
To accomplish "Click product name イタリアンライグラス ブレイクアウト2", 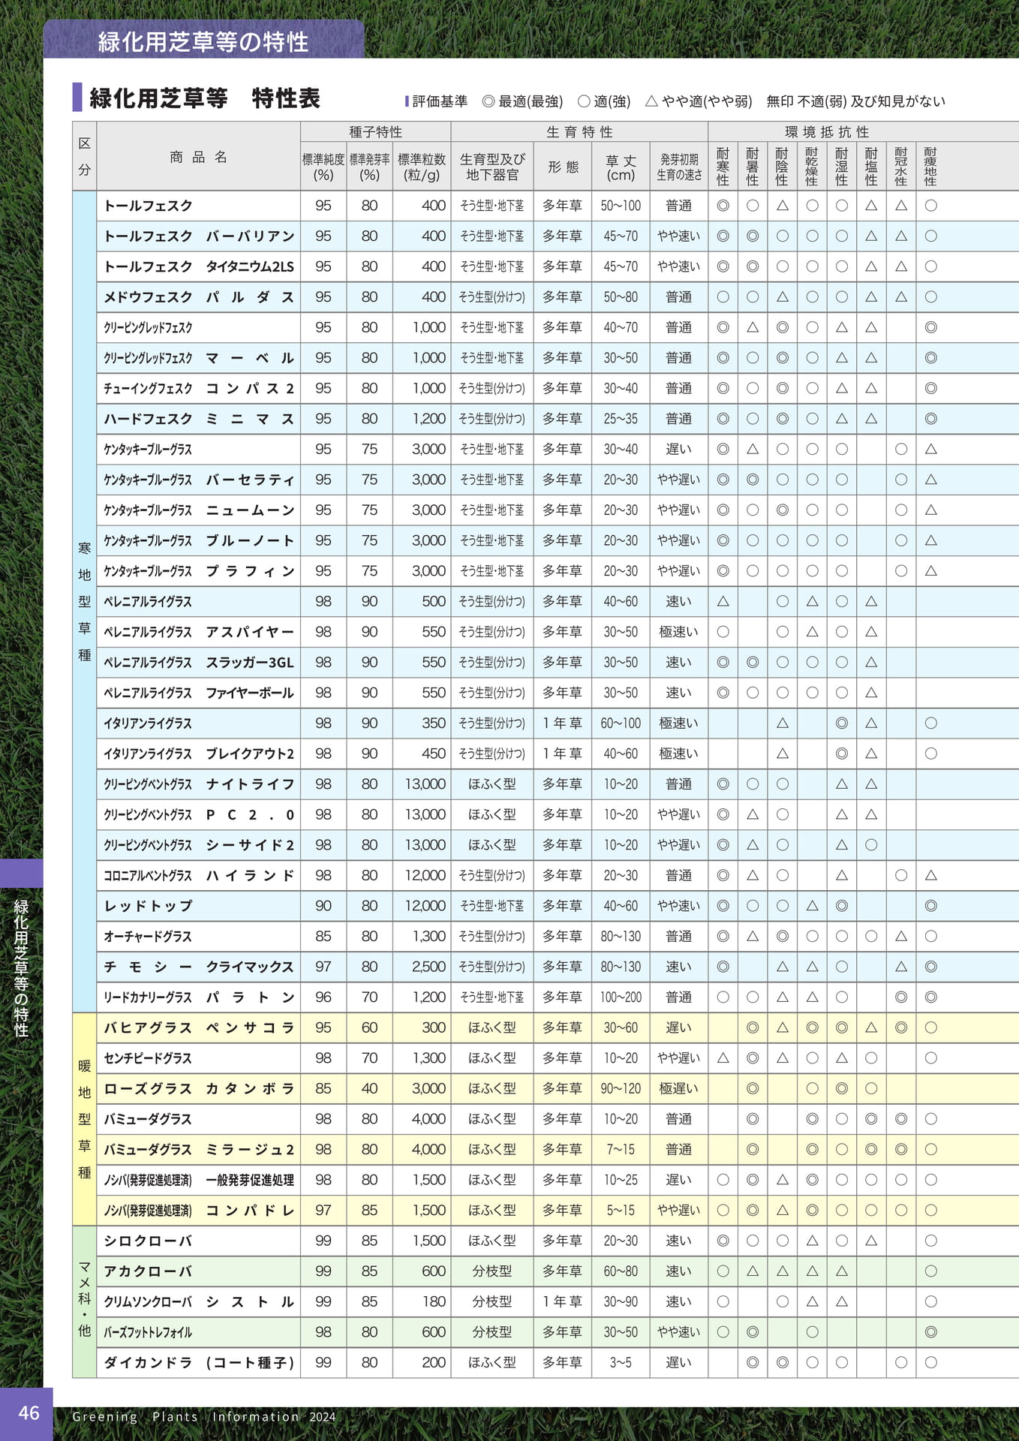I will 199,754.
